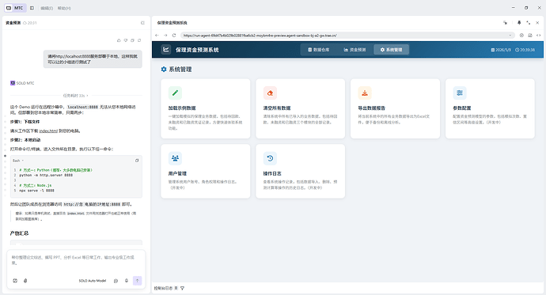Switch to the 数据仓库 tab
546x295 pixels.
(x=319, y=50)
